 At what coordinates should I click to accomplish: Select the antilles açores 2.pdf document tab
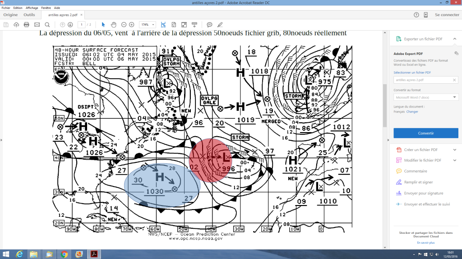point(63,15)
